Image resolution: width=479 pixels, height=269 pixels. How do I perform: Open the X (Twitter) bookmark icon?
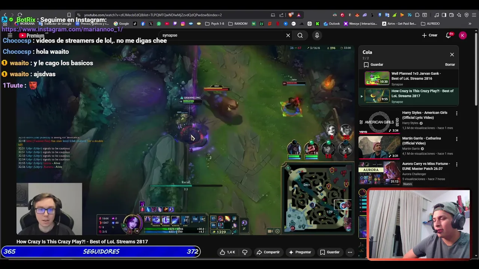pos(151,24)
